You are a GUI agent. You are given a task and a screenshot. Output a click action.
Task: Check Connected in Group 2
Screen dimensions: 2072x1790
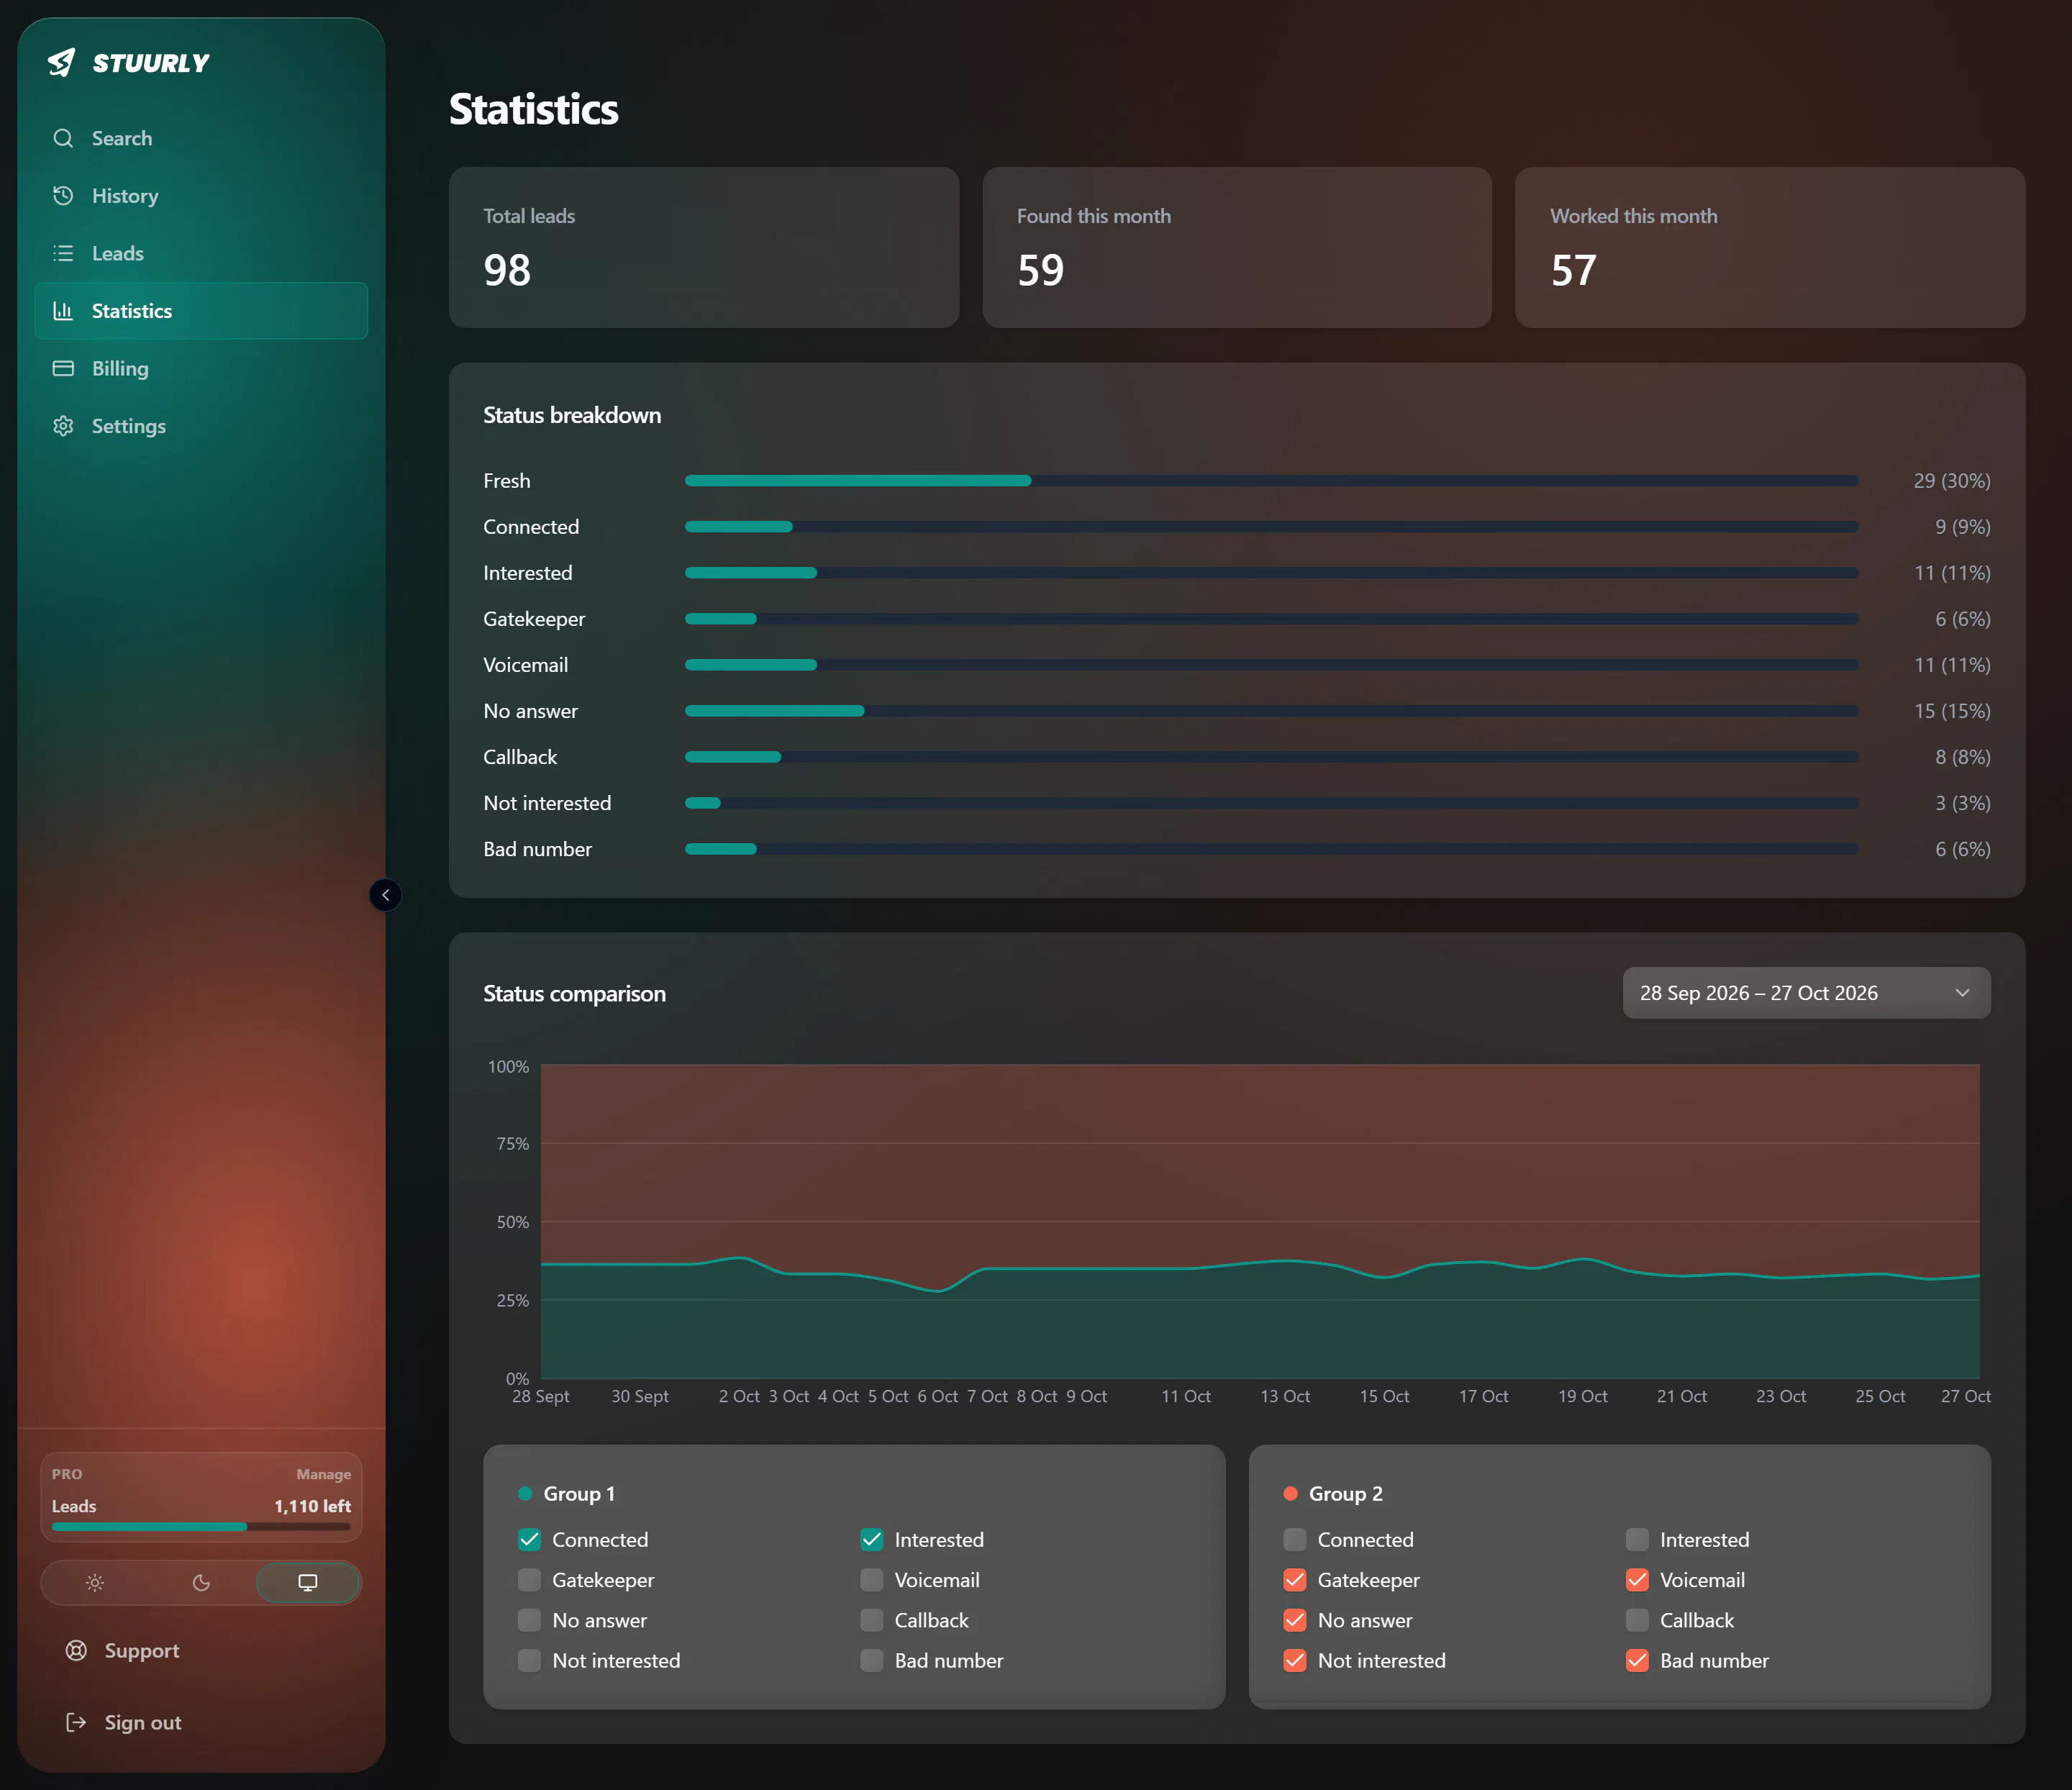coord(1295,1540)
